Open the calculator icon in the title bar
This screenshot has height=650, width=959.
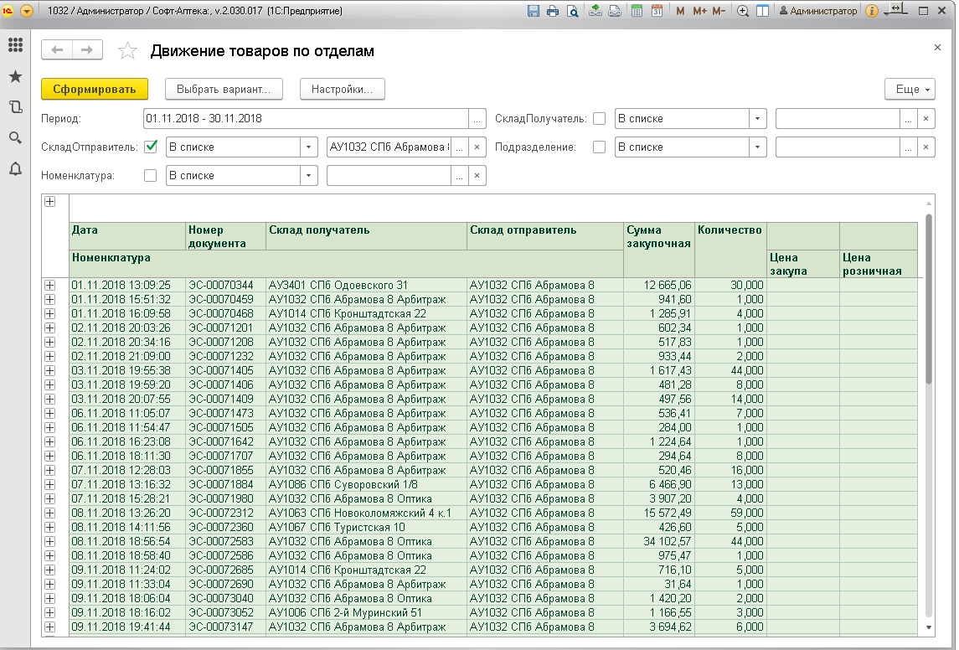637,11
